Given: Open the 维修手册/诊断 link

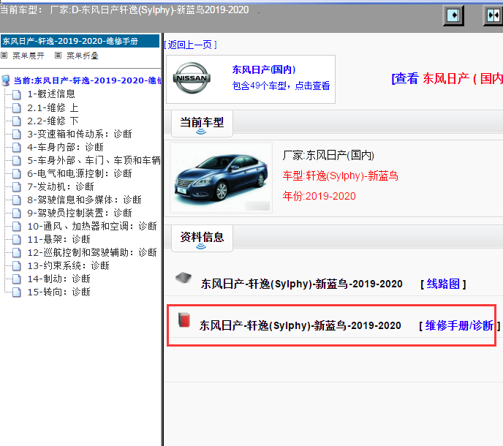Looking at the screenshot, I should click(x=459, y=325).
